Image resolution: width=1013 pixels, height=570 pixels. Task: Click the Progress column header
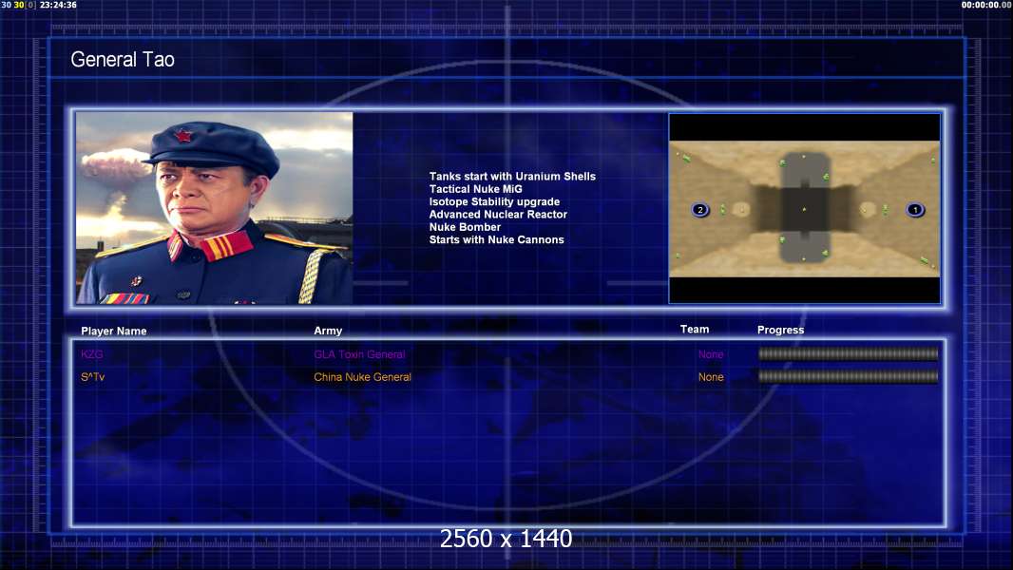(x=780, y=331)
